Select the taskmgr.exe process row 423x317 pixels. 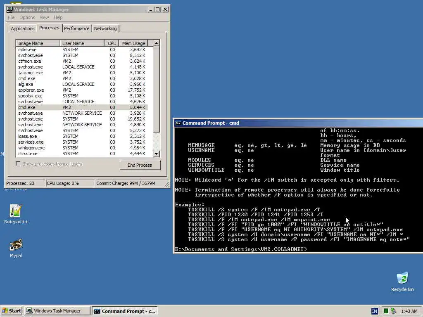pos(82,73)
